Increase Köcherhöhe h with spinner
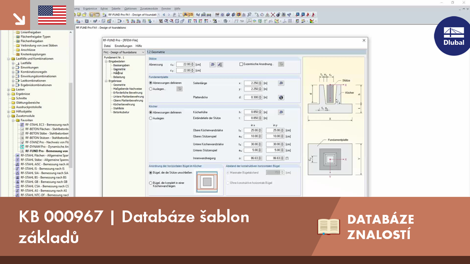The height and width of the screenshot is (264, 470). [260, 111]
